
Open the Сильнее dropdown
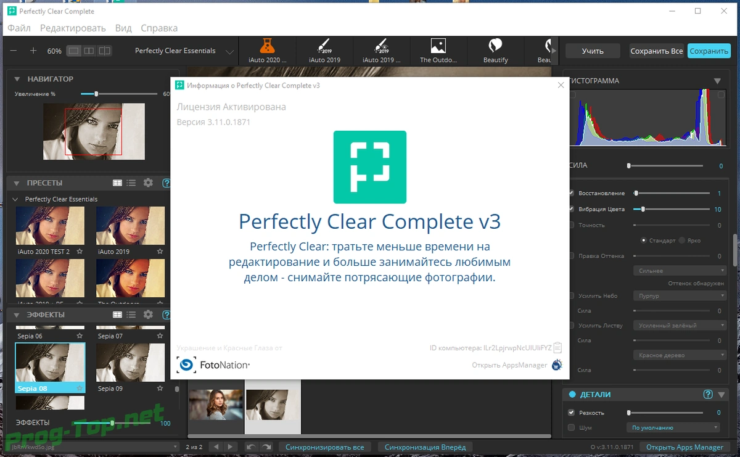[680, 271]
